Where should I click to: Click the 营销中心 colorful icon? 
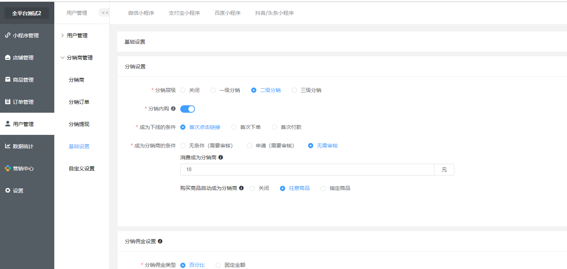8,168
